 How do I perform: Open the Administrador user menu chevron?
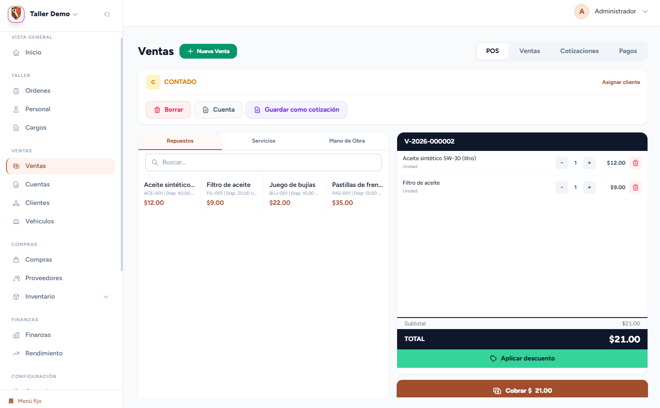pyautogui.click(x=645, y=12)
